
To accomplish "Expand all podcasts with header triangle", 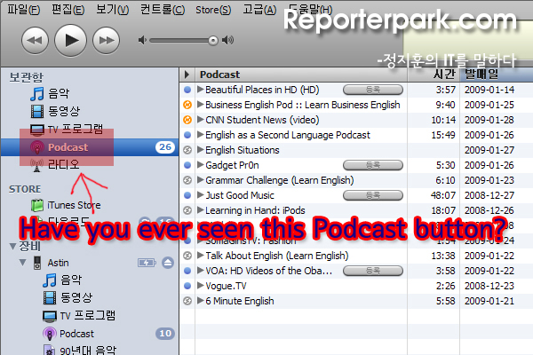I will (x=187, y=75).
